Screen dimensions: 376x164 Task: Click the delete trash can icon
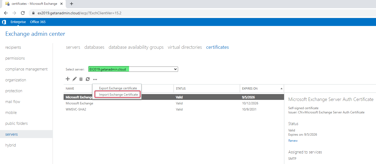pyautogui.click(x=81, y=79)
